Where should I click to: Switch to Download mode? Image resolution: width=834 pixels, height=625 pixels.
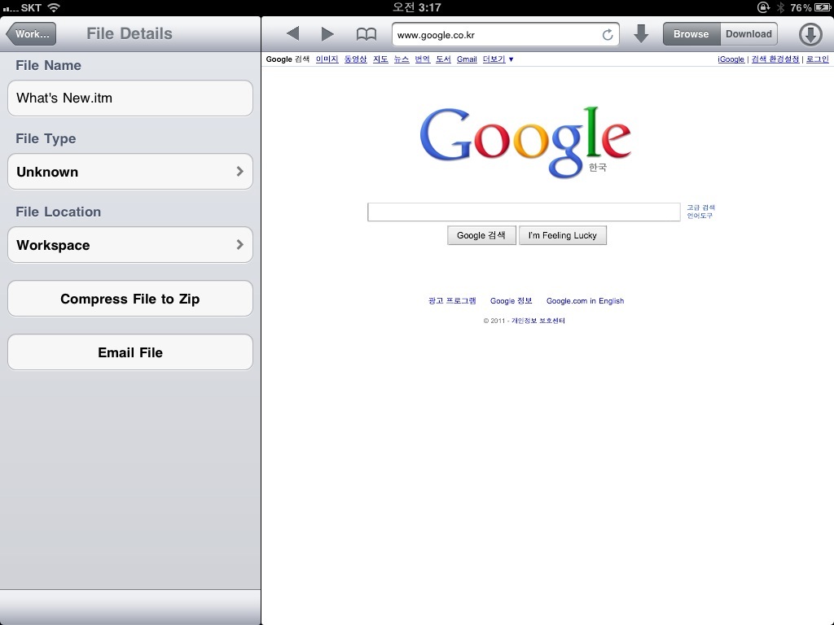(749, 34)
